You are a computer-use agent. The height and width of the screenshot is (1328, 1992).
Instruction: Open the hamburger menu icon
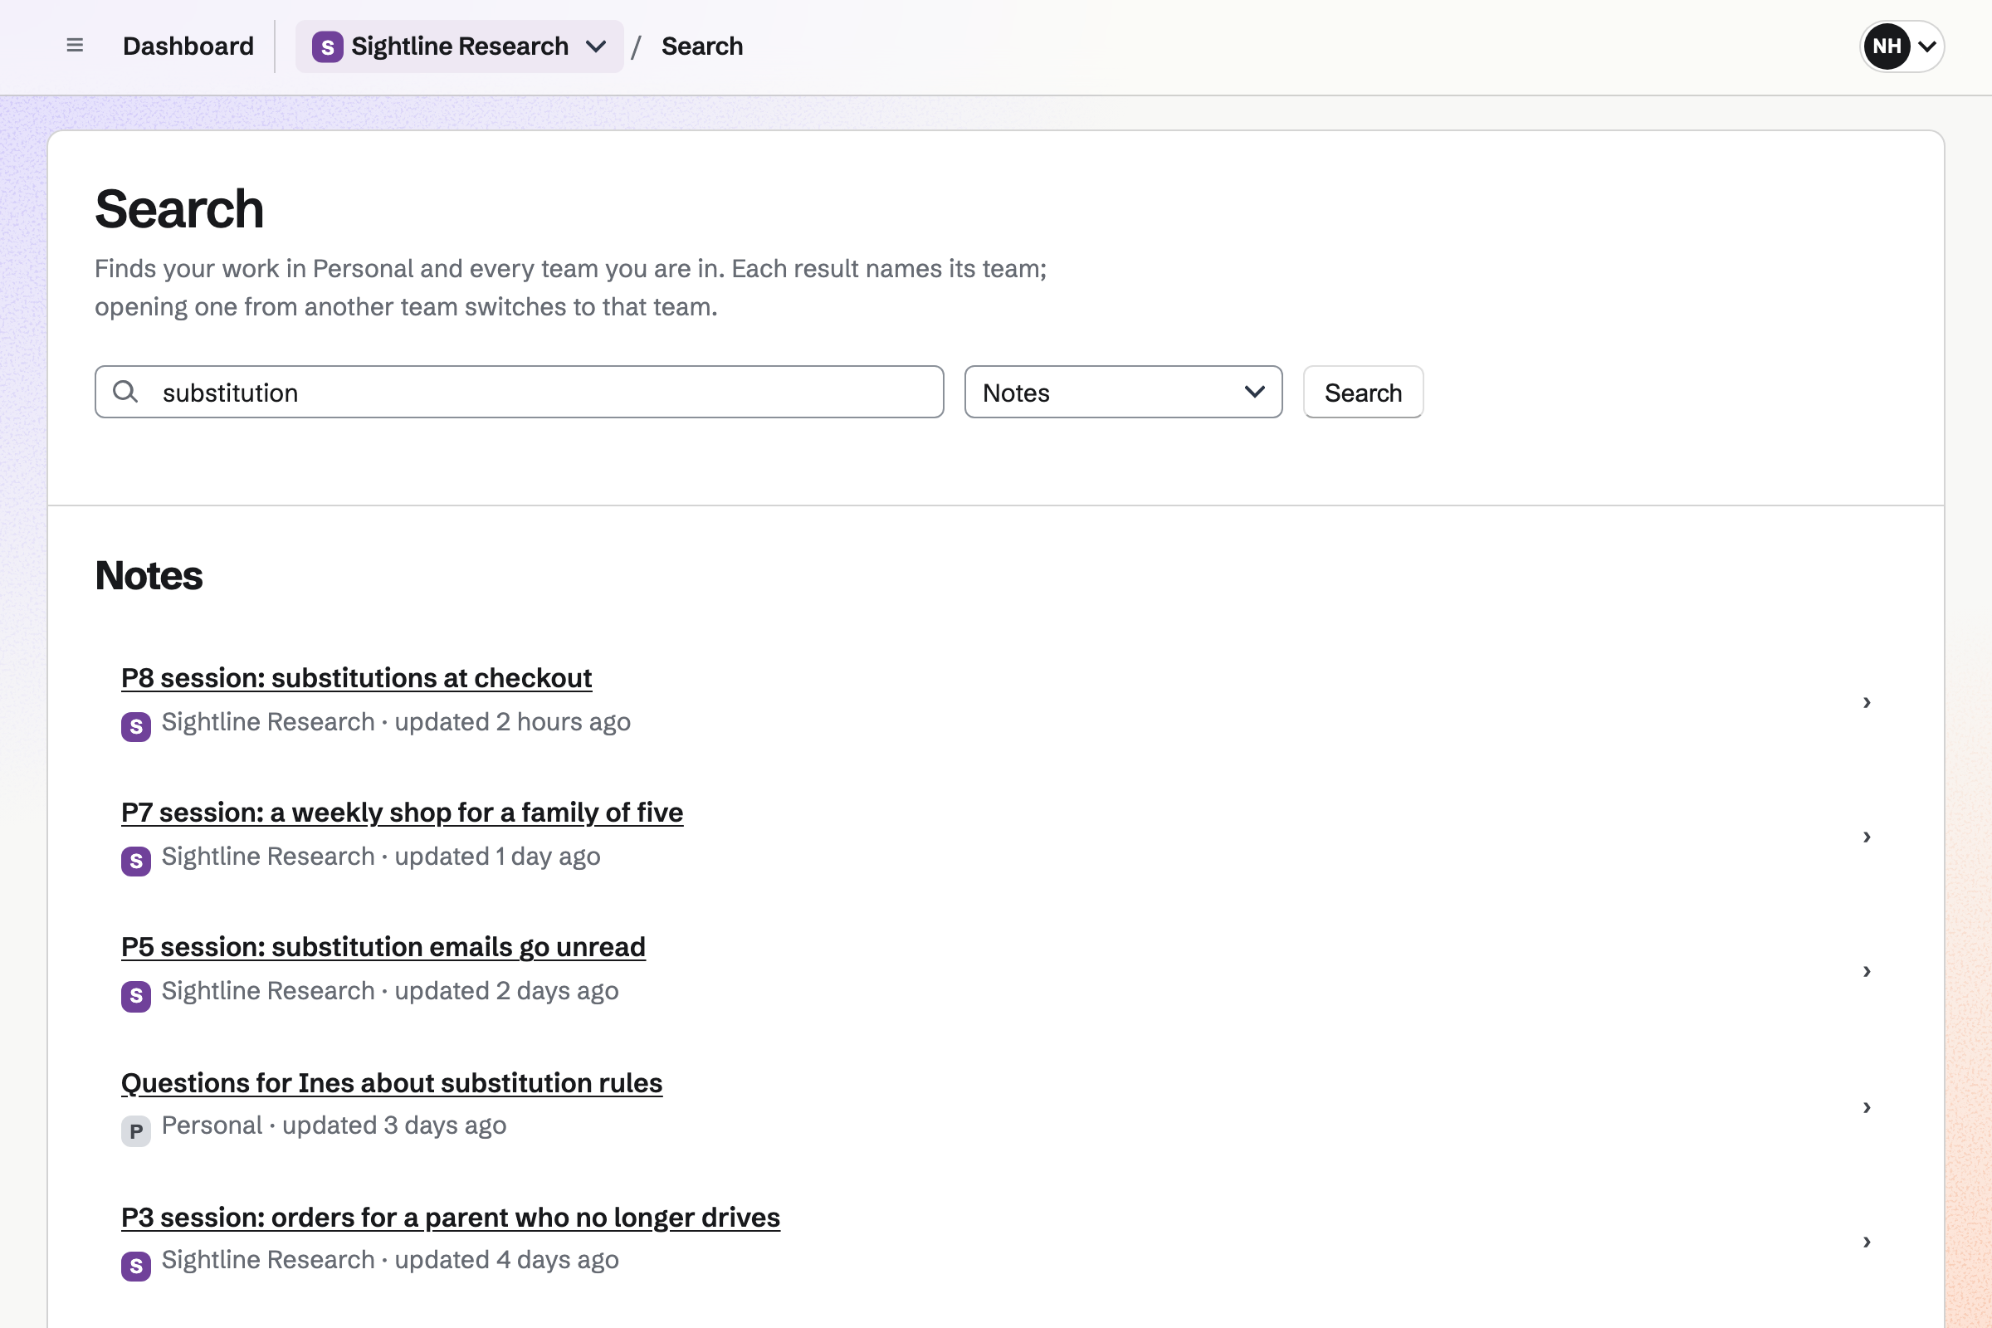(75, 46)
